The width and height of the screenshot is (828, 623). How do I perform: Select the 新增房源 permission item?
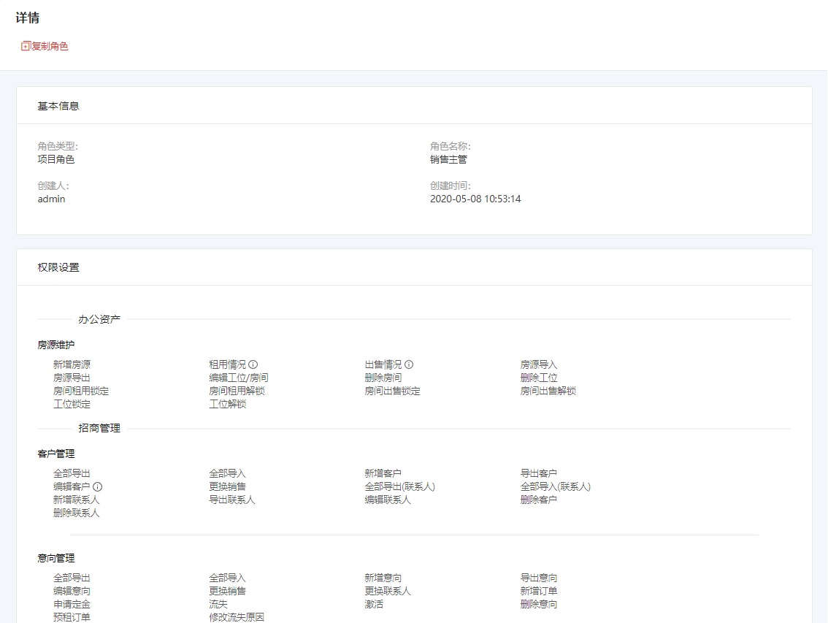[72, 364]
